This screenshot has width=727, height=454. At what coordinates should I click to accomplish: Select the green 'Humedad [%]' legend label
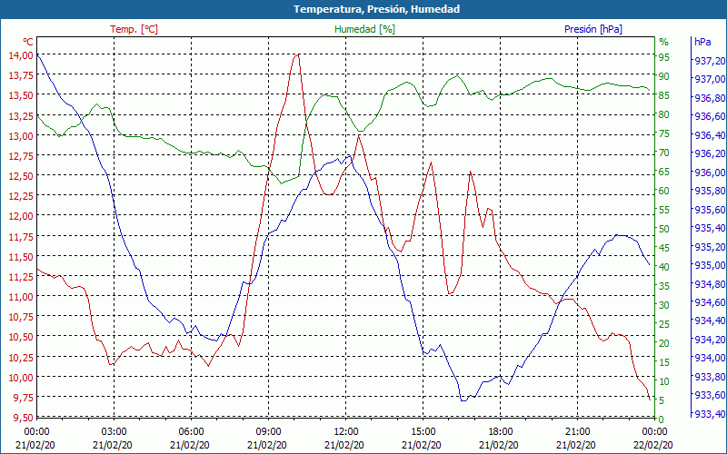click(x=365, y=29)
